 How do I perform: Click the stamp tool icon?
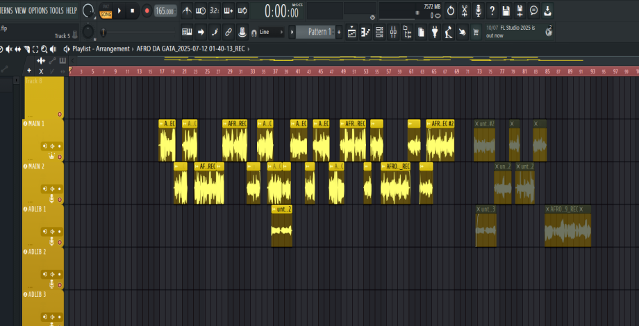242,32
